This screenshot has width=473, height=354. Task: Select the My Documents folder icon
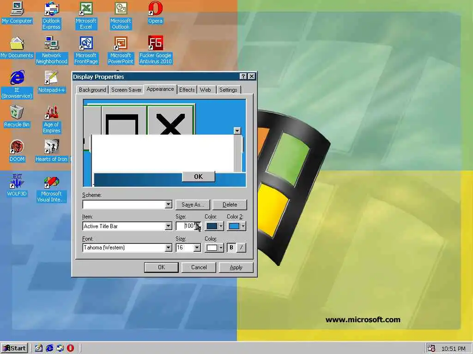17,47
